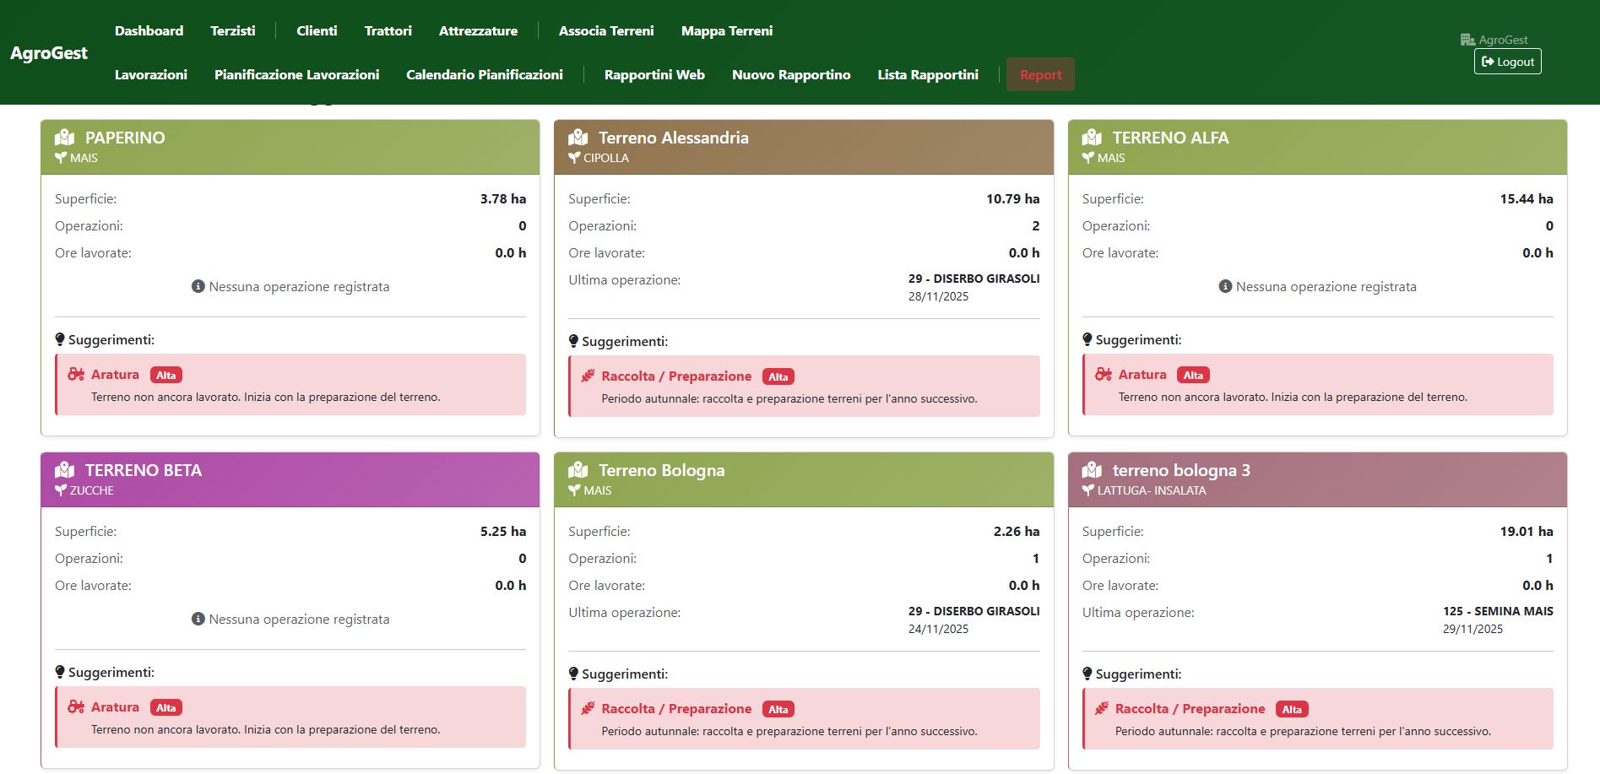Click the red Report button

click(1040, 74)
